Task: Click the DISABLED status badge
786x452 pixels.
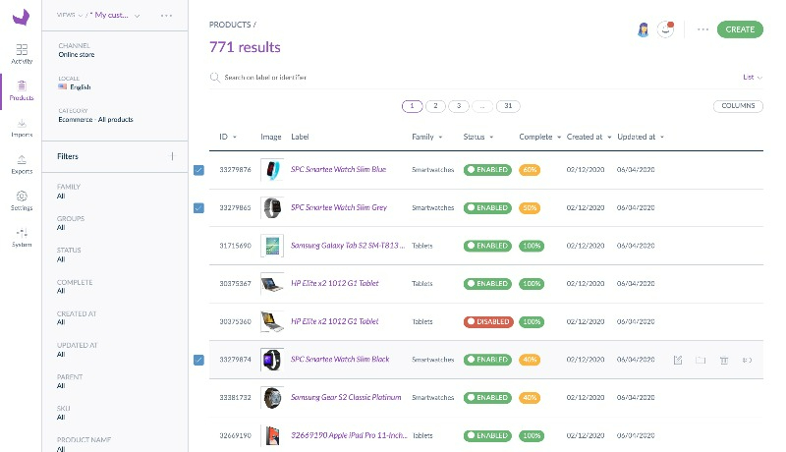Action: (x=488, y=321)
